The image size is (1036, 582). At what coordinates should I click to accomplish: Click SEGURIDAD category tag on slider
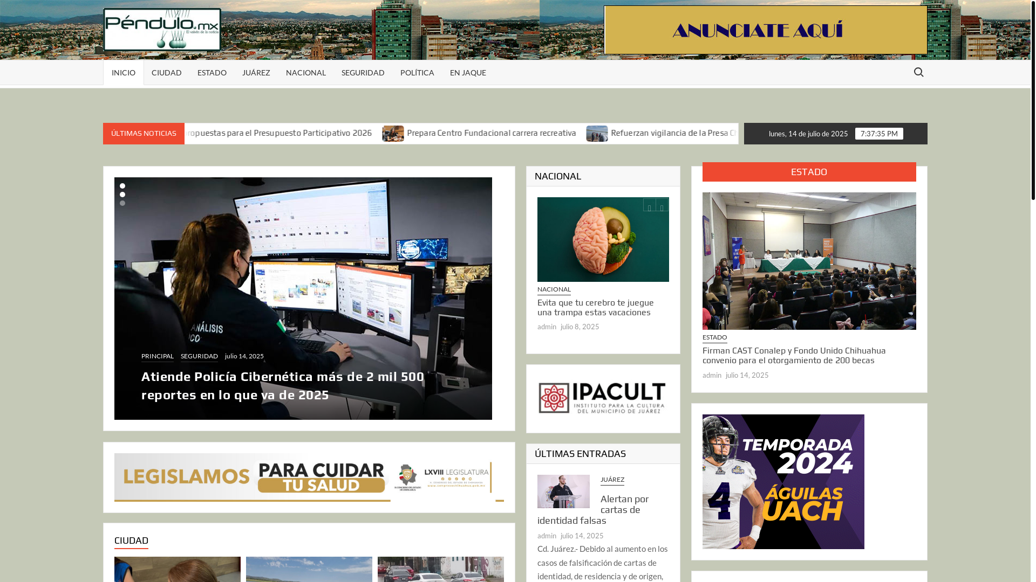tap(199, 356)
